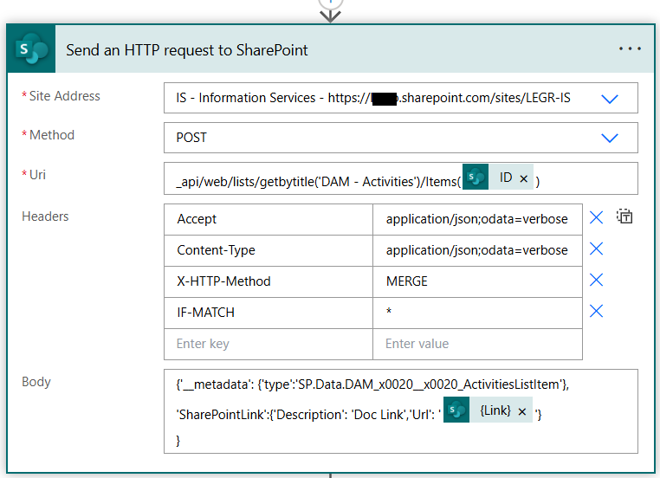
Task: Delete the X-HTTP-Method header row
Action: [596, 280]
